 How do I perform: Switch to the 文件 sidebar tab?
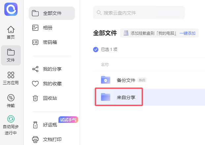tap(11, 55)
